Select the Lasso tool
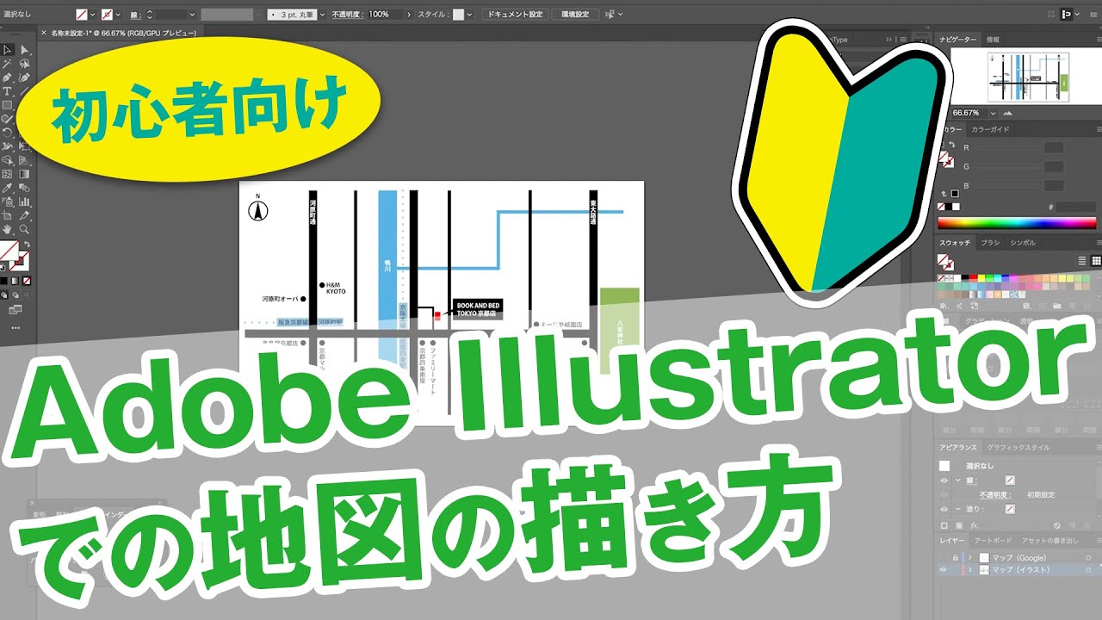This screenshot has width=1102, height=620. (x=25, y=64)
